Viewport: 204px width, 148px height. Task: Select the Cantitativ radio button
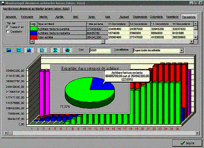coord(8,32)
